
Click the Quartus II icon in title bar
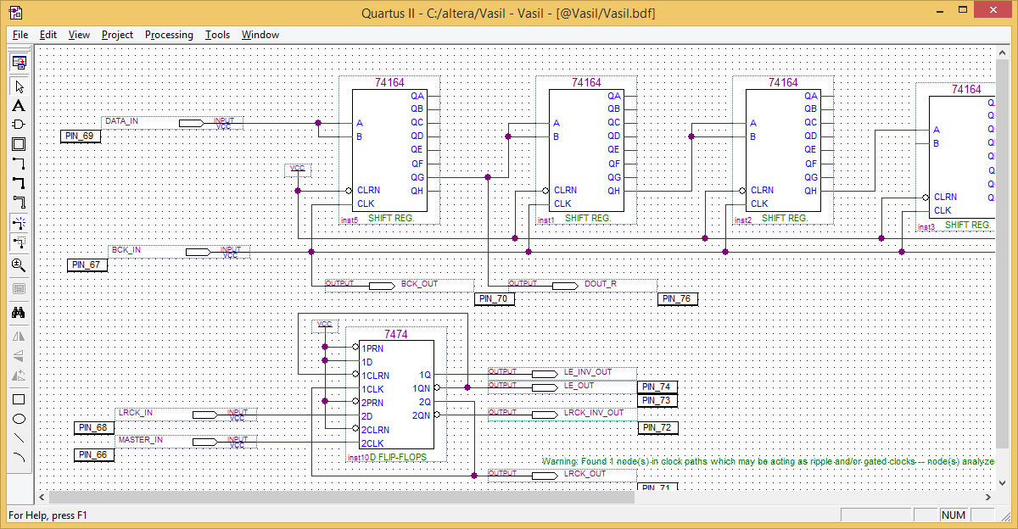coord(16,14)
